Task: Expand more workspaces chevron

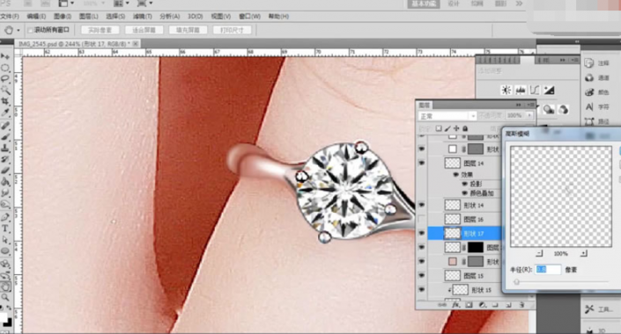Action: point(519,4)
